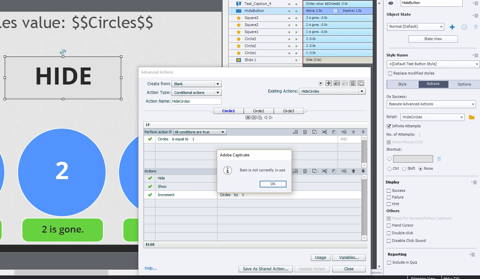Select the Circle1 decision tab
The height and width of the screenshot is (279, 480).
229,111
